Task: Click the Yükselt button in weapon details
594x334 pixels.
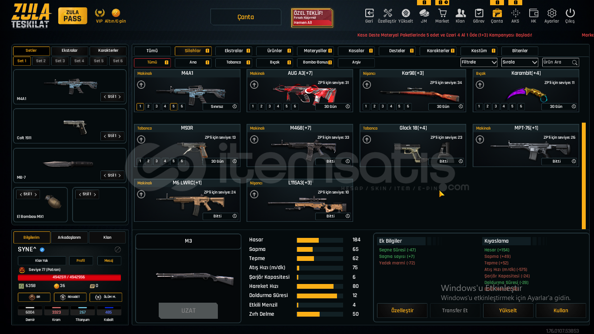Action: [508, 311]
